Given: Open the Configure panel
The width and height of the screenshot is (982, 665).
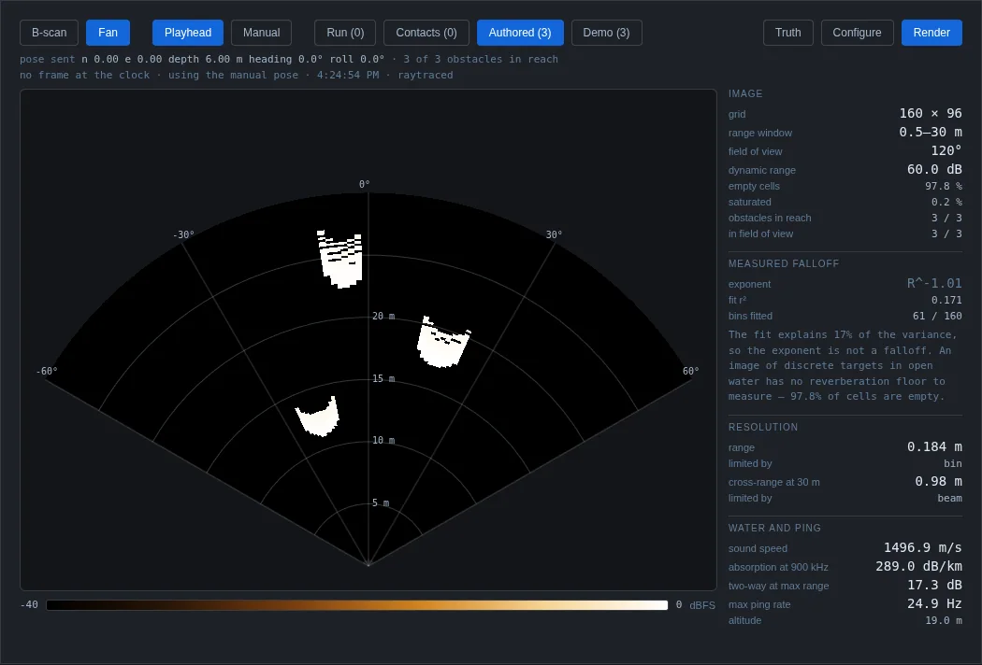Looking at the screenshot, I should click(857, 33).
